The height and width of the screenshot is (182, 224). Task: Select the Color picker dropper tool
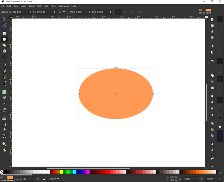point(4,104)
